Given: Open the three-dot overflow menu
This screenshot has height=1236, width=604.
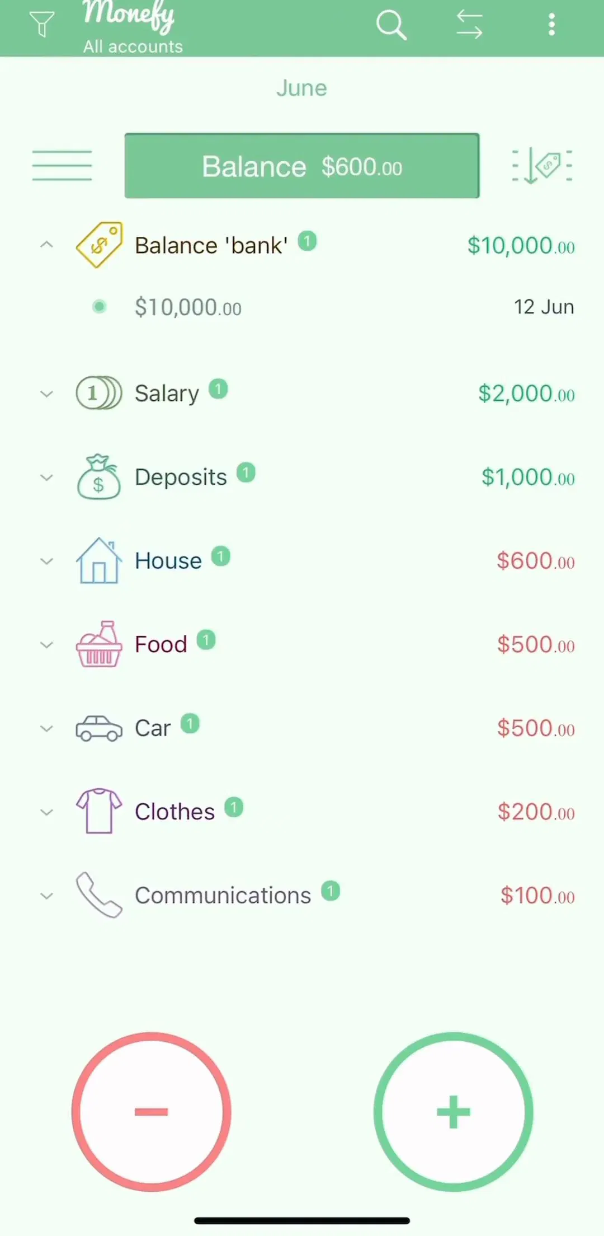Looking at the screenshot, I should tap(551, 25).
